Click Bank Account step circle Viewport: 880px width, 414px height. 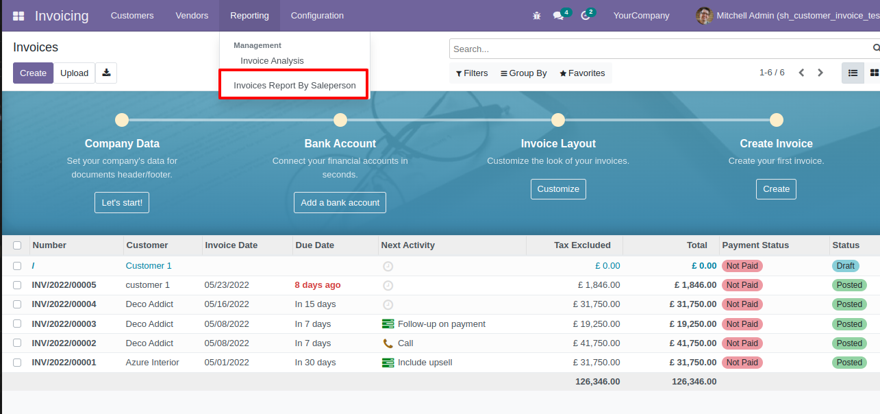point(340,120)
